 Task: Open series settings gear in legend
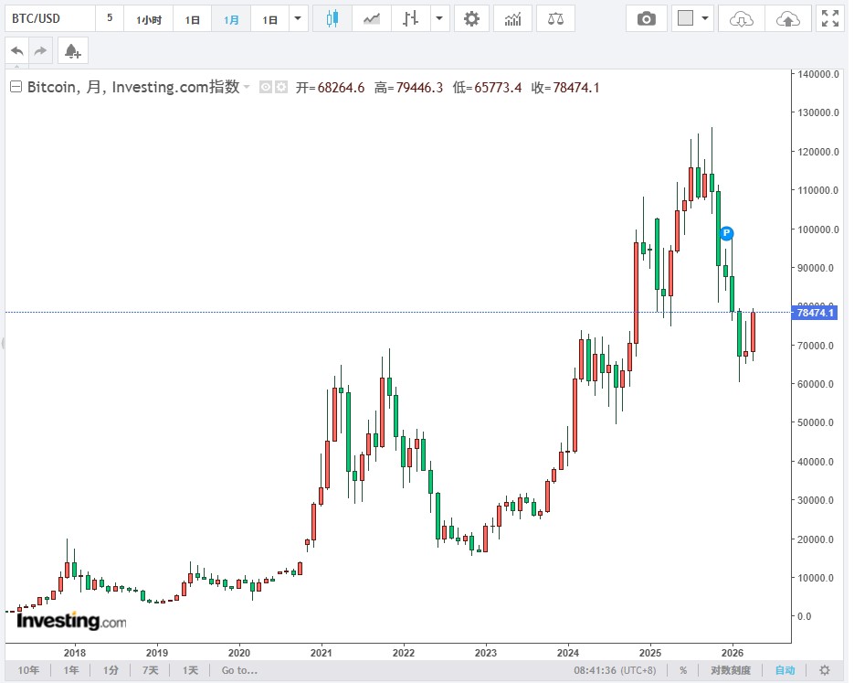(x=281, y=87)
